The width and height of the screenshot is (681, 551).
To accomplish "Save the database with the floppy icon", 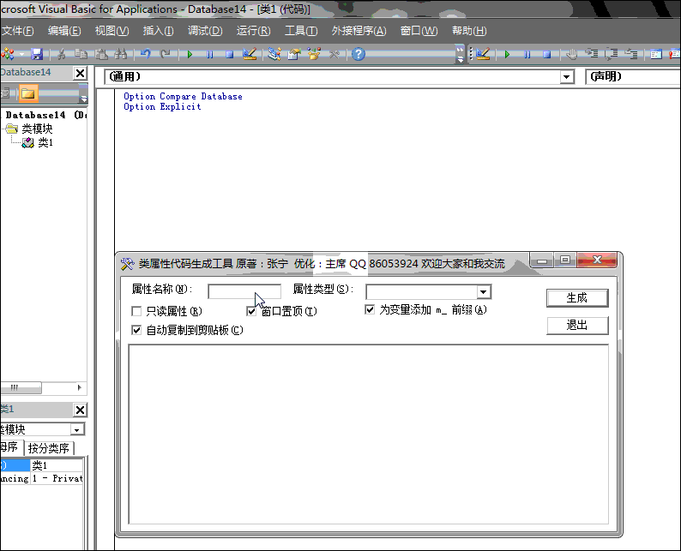I will (37, 54).
